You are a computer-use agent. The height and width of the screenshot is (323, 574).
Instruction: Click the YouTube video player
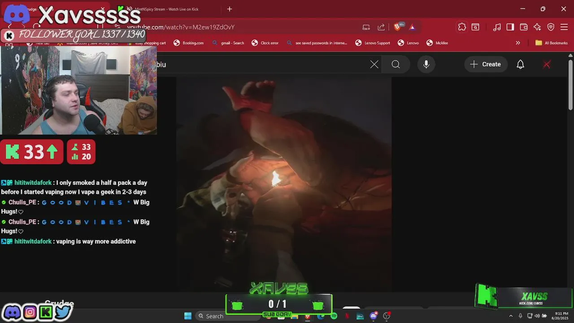283,184
